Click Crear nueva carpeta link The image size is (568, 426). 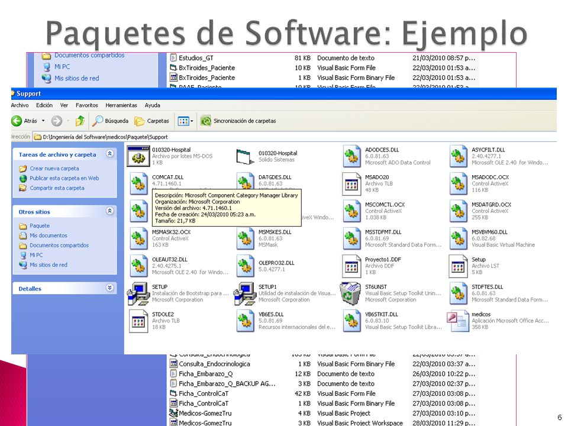(54, 169)
